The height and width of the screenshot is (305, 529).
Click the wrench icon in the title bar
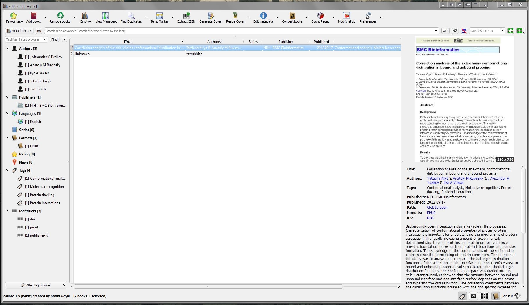(x=443, y=5)
